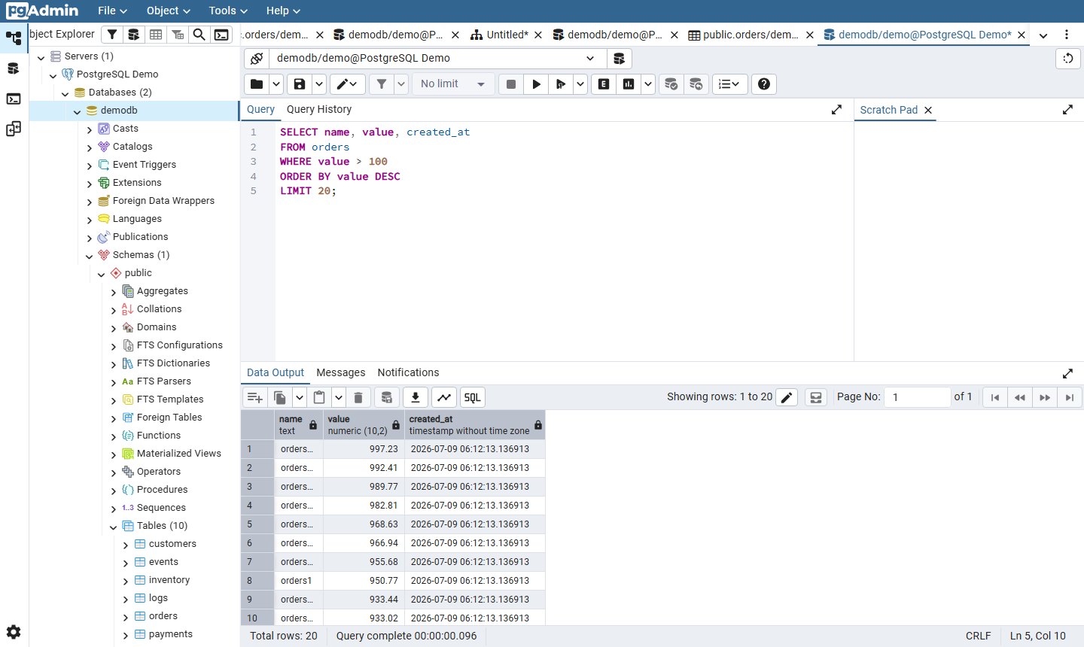This screenshot has height=647, width=1084.
Task: Collapse the Tables (10) tree node
Action: tap(114, 527)
